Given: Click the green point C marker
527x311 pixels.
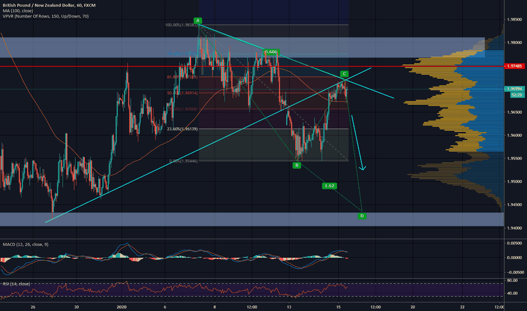Looking at the screenshot, I should click(344, 74).
